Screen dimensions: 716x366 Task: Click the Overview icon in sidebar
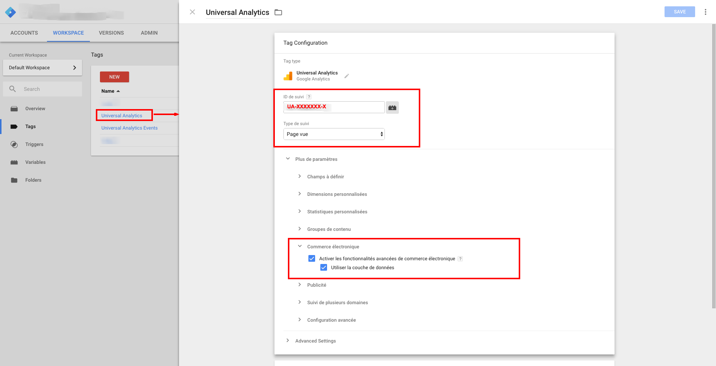click(x=14, y=109)
